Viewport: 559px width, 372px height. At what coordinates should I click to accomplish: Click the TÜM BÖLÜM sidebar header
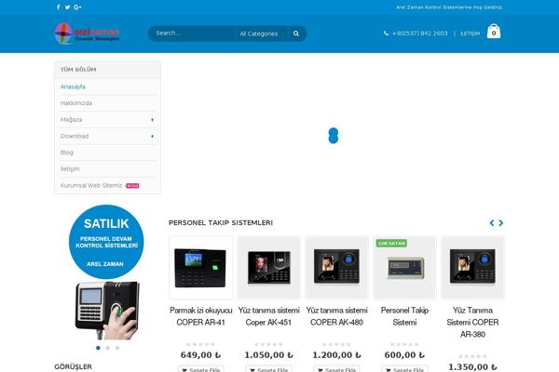click(78, 70)
